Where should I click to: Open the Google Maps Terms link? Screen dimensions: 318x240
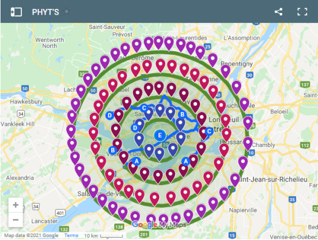coord(71,235)
